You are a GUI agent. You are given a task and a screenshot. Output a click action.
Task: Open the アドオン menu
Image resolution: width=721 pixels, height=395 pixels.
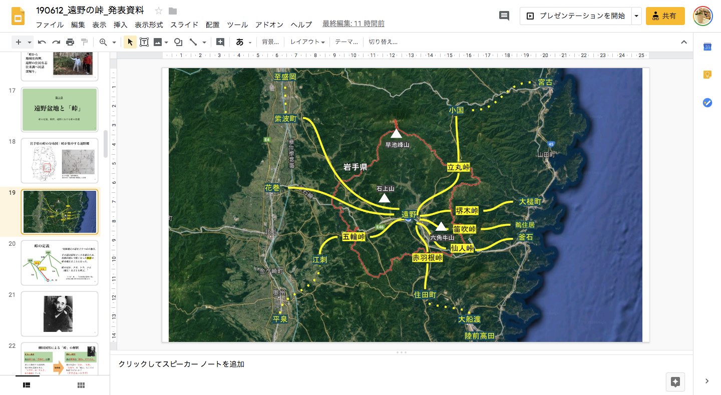click(x=269, y=25)
